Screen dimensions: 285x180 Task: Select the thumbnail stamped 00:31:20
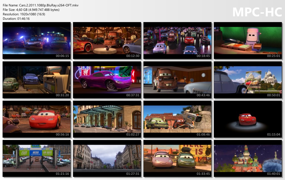[37, 80]
